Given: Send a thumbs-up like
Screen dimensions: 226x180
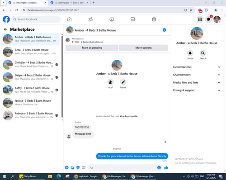Looking at the screenshot, I should 166,167.
